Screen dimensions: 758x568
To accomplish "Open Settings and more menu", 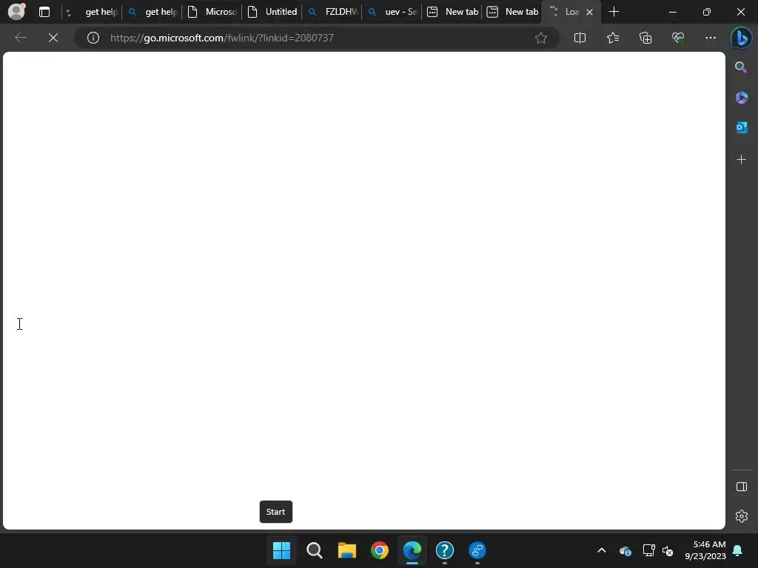I will point(710,38).
